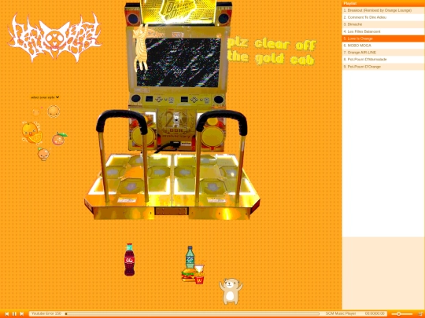Play track 1 Breakout (Remixed by Orange Lounge)
This screenshot has height=318, width=425.
tap(383, 10)
